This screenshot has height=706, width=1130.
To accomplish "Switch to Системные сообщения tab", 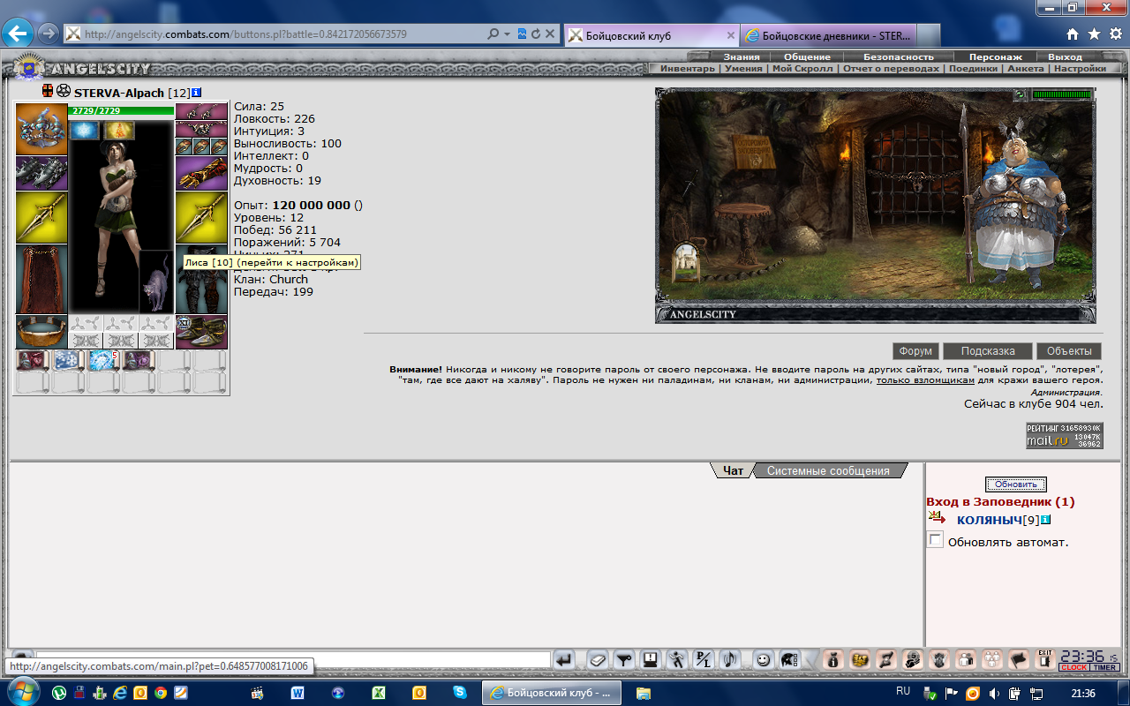I will [828, 471].
